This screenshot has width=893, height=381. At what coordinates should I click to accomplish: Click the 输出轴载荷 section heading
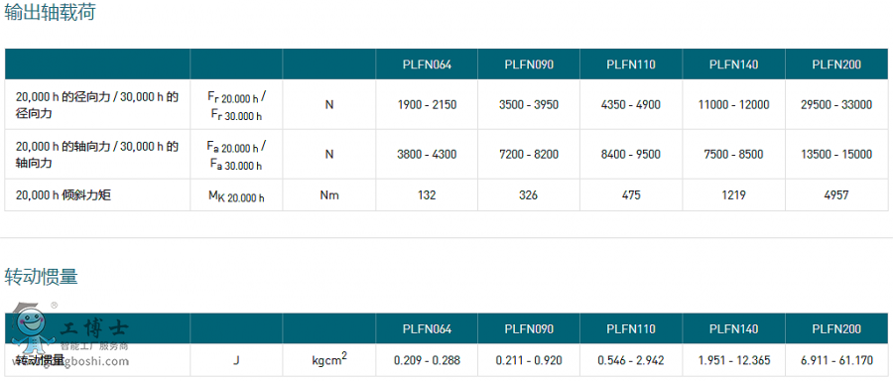click(51, 12)
